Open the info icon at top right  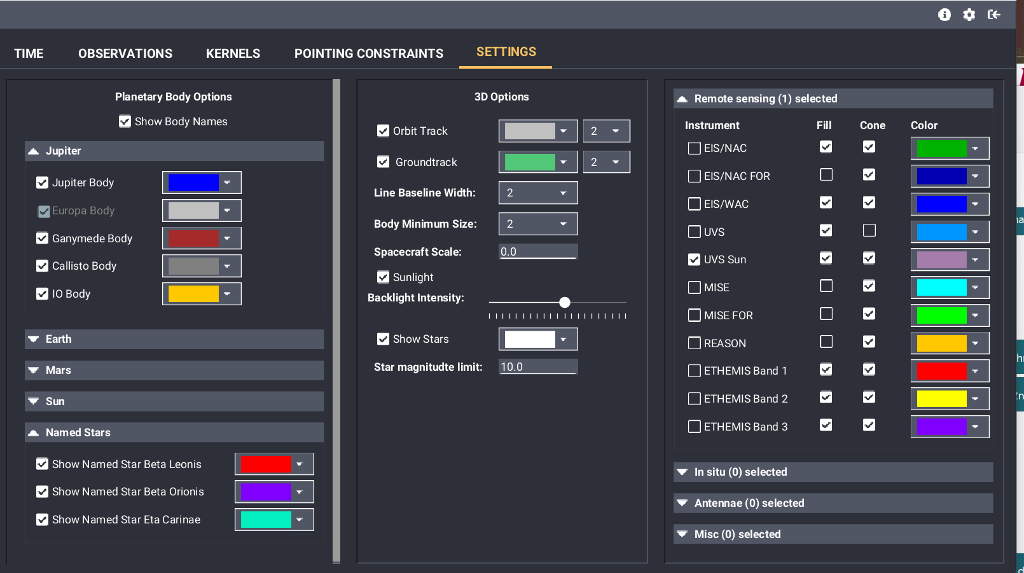click(x=944, y=15)
